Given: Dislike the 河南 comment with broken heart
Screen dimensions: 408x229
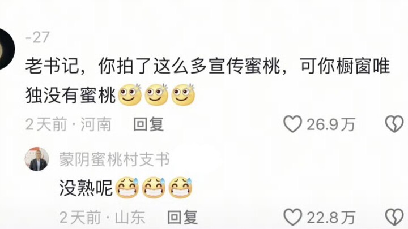Looking at the screenshot, I should tap(394, 124).
